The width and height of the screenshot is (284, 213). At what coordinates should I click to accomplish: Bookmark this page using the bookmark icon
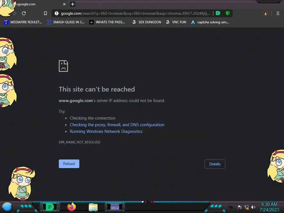45,13
